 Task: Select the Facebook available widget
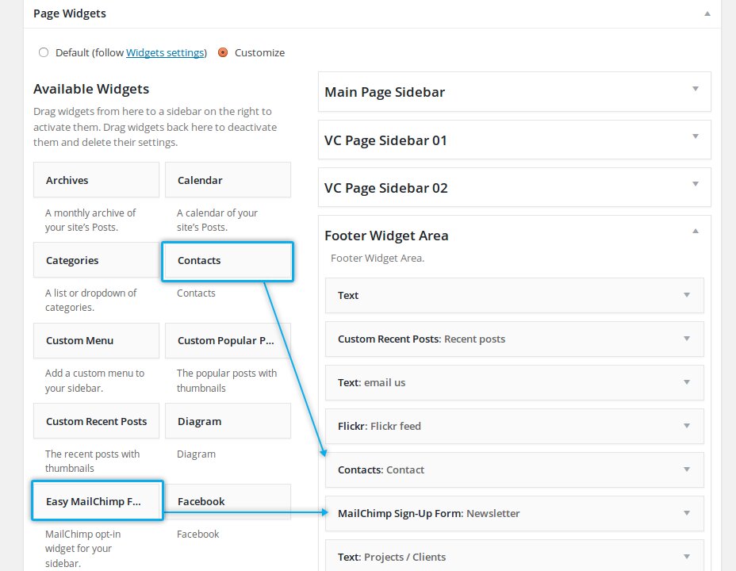pyautogui.click(x=228, y=501)
